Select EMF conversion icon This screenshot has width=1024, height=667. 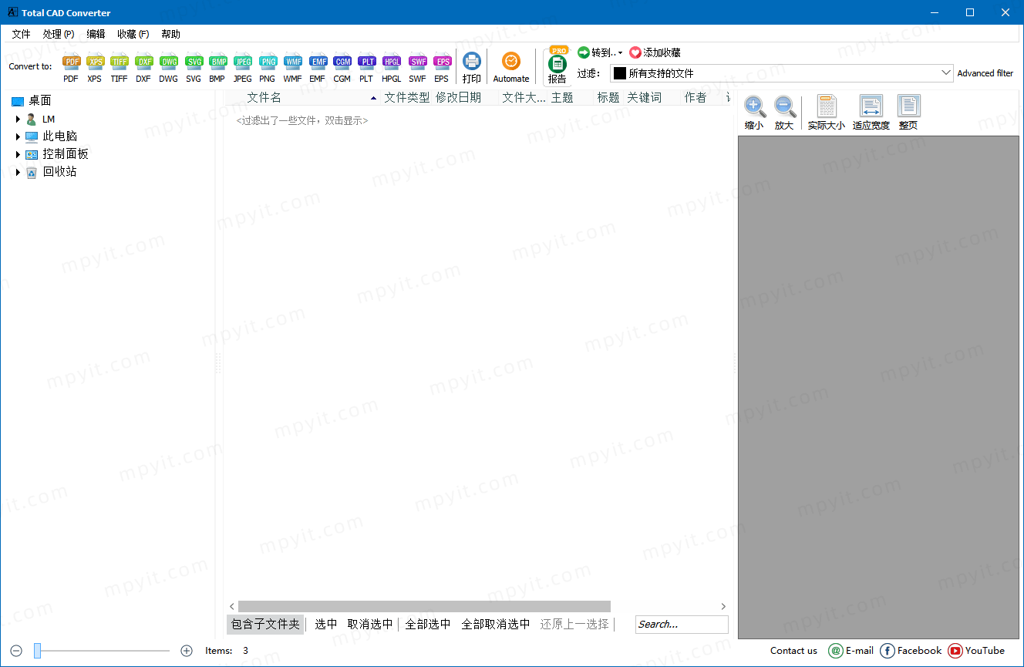click(318, 68)
